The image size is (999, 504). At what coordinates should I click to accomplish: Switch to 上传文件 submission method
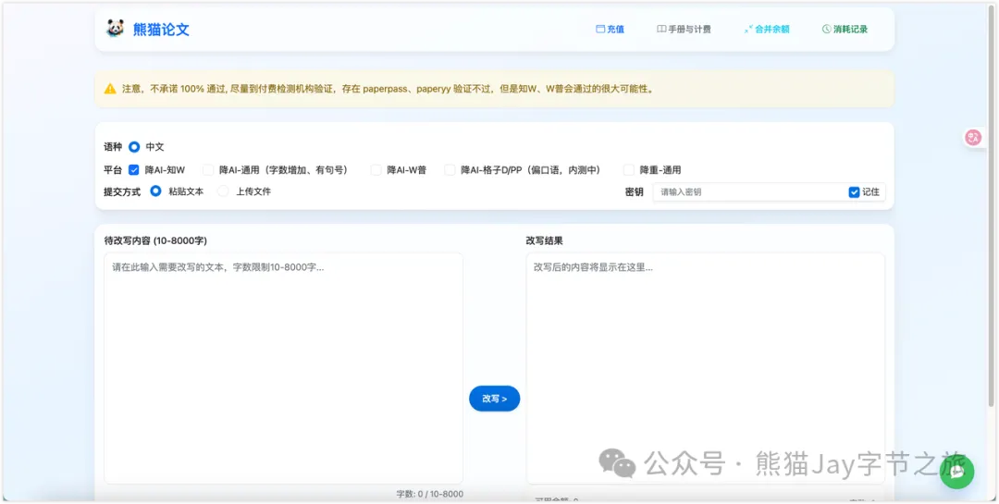tap(223, 191)
